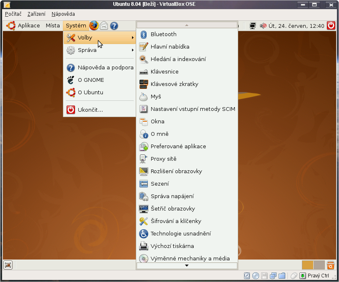This screenshot has height=282, width=339.
Task: Click the date and time clock
Action: pos(296,26)
